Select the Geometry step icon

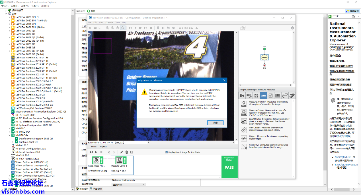(x=244, y=147)
